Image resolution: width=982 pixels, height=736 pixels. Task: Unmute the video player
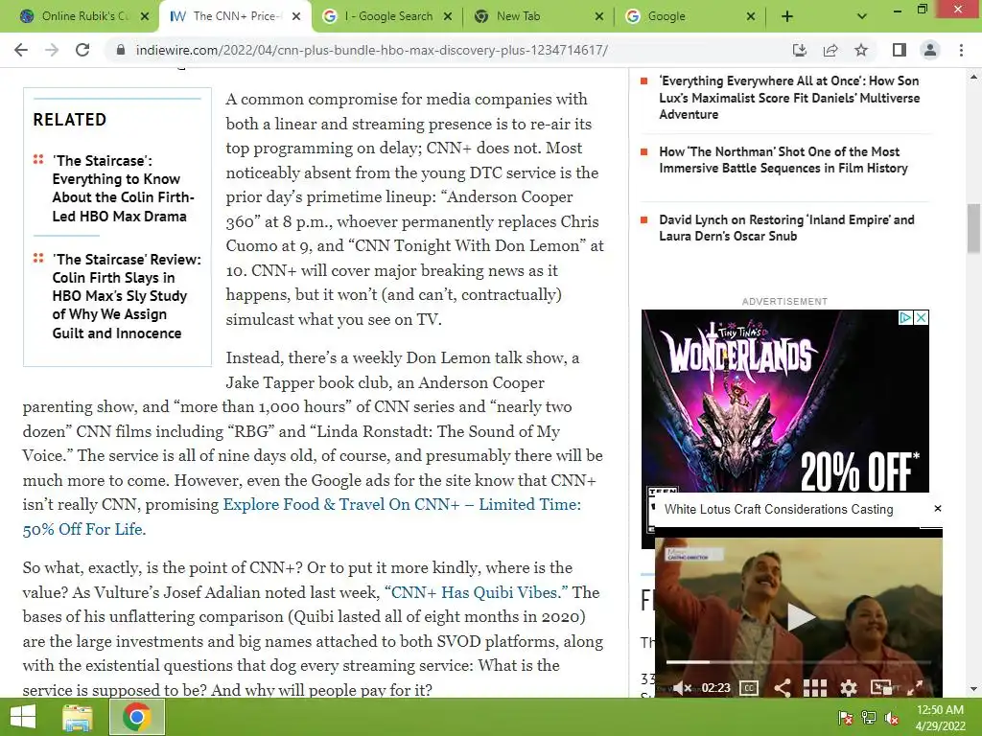pos(682,688)
